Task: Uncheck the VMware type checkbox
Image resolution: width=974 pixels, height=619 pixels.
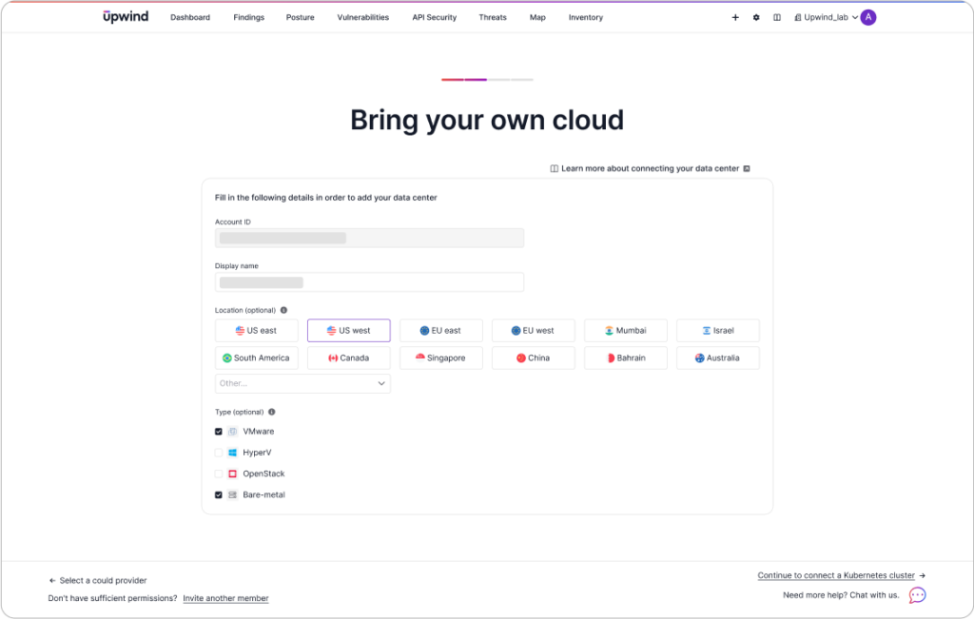Action: [218, 431]
